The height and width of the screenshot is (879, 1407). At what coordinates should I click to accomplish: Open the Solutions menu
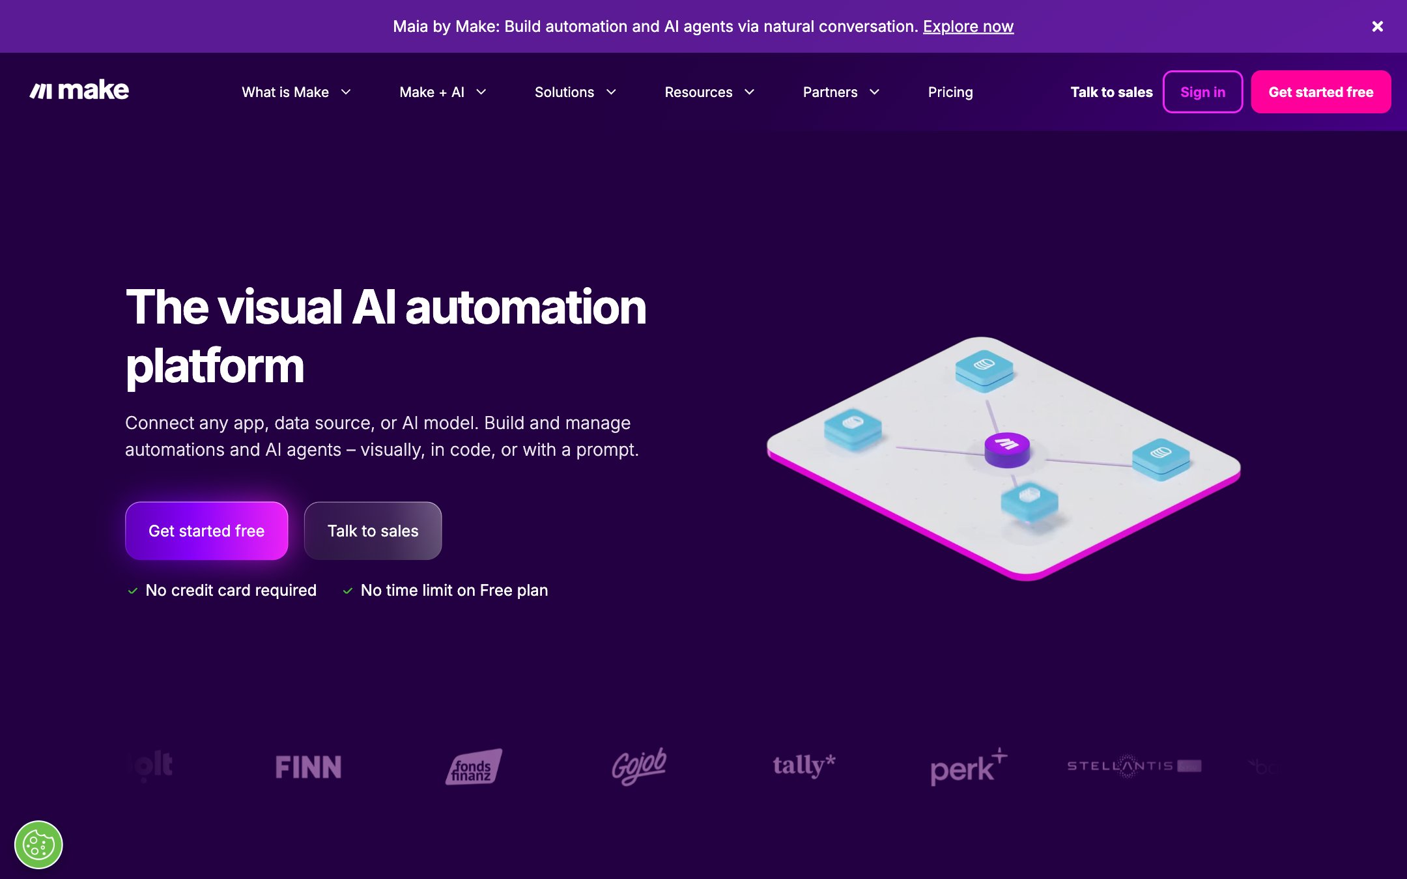[564, 92]
